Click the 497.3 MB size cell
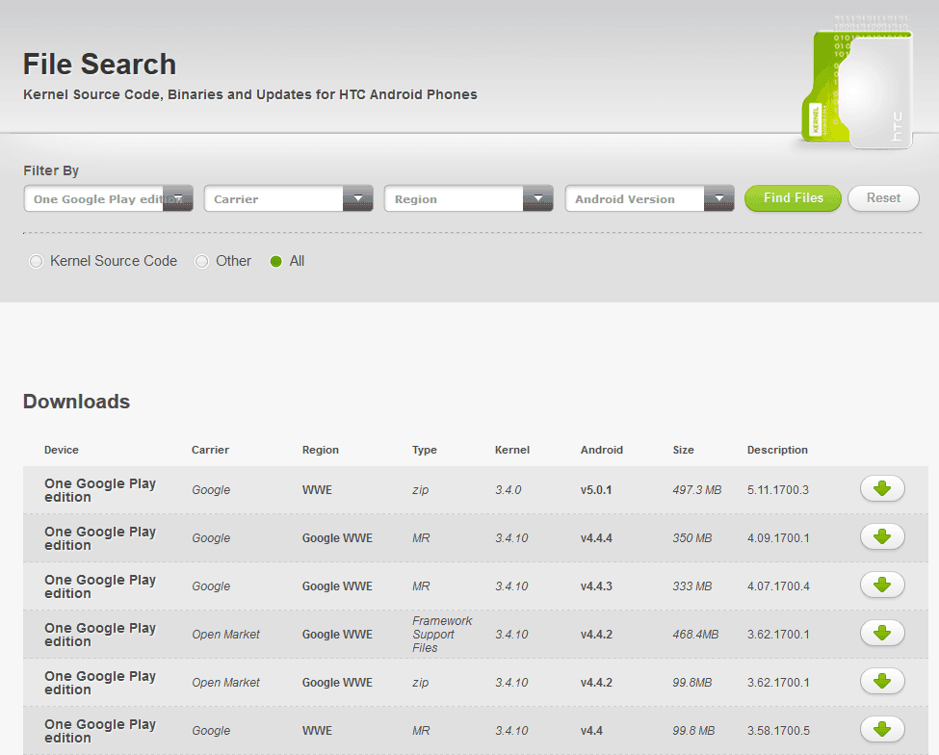 (696, 490)
